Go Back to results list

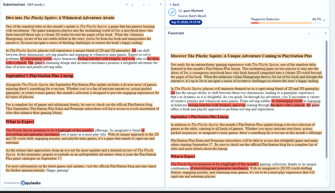click(x=174, y=5)
